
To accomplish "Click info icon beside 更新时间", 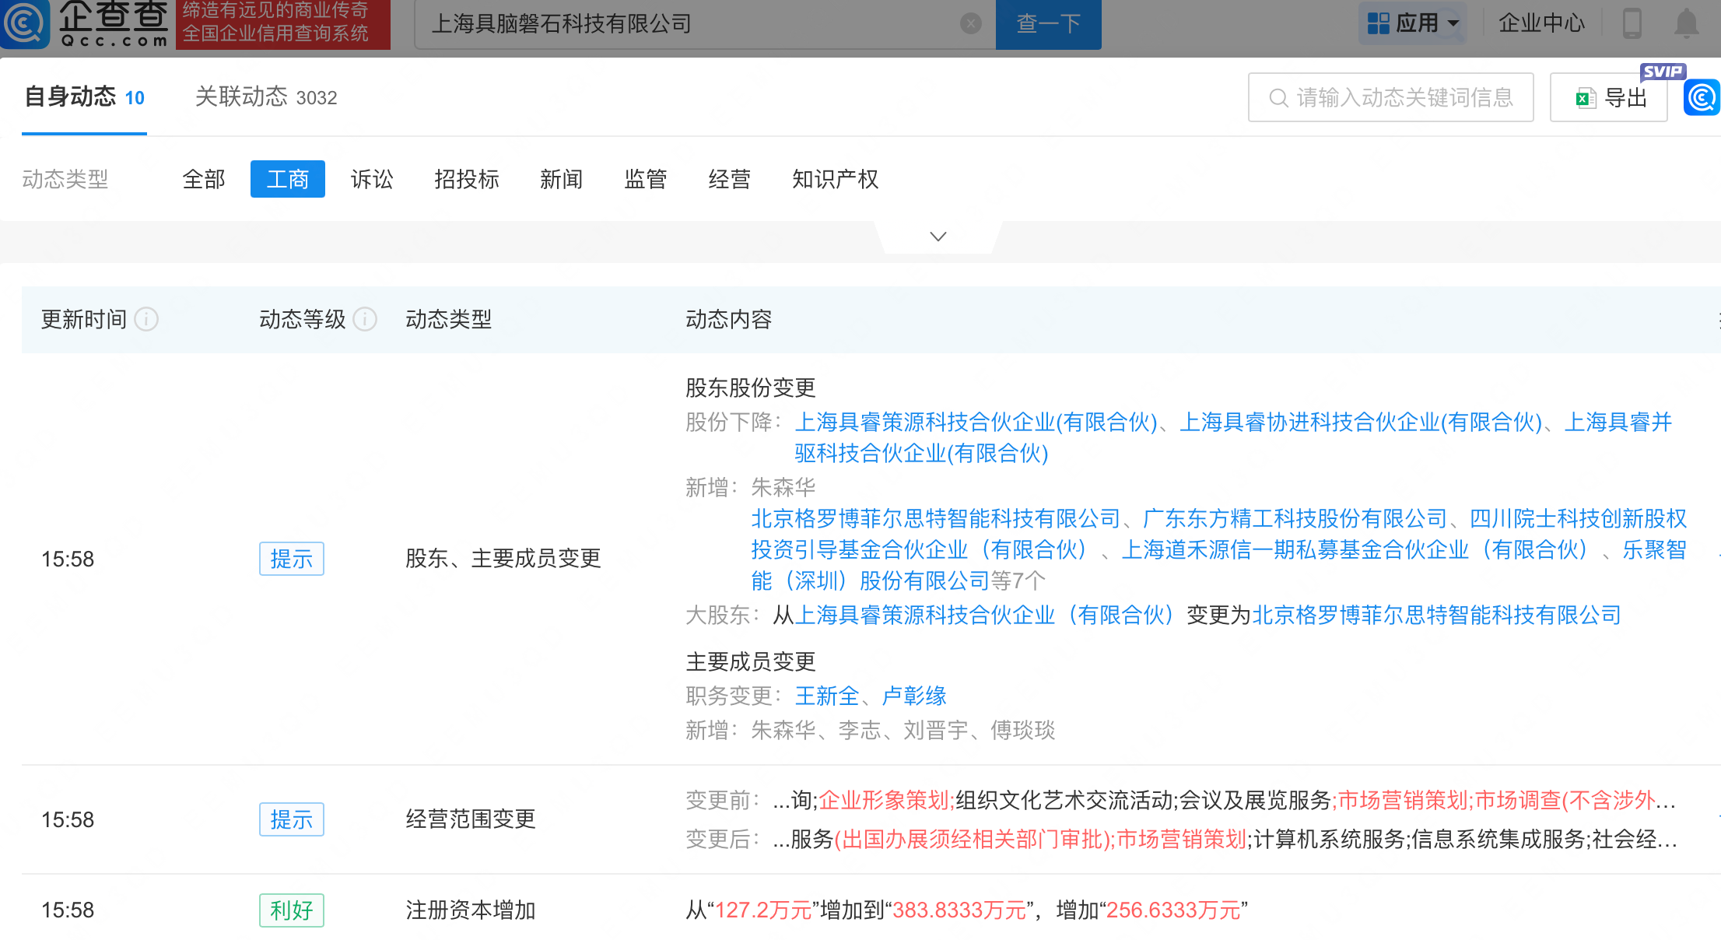I will (x=146, y=319).
